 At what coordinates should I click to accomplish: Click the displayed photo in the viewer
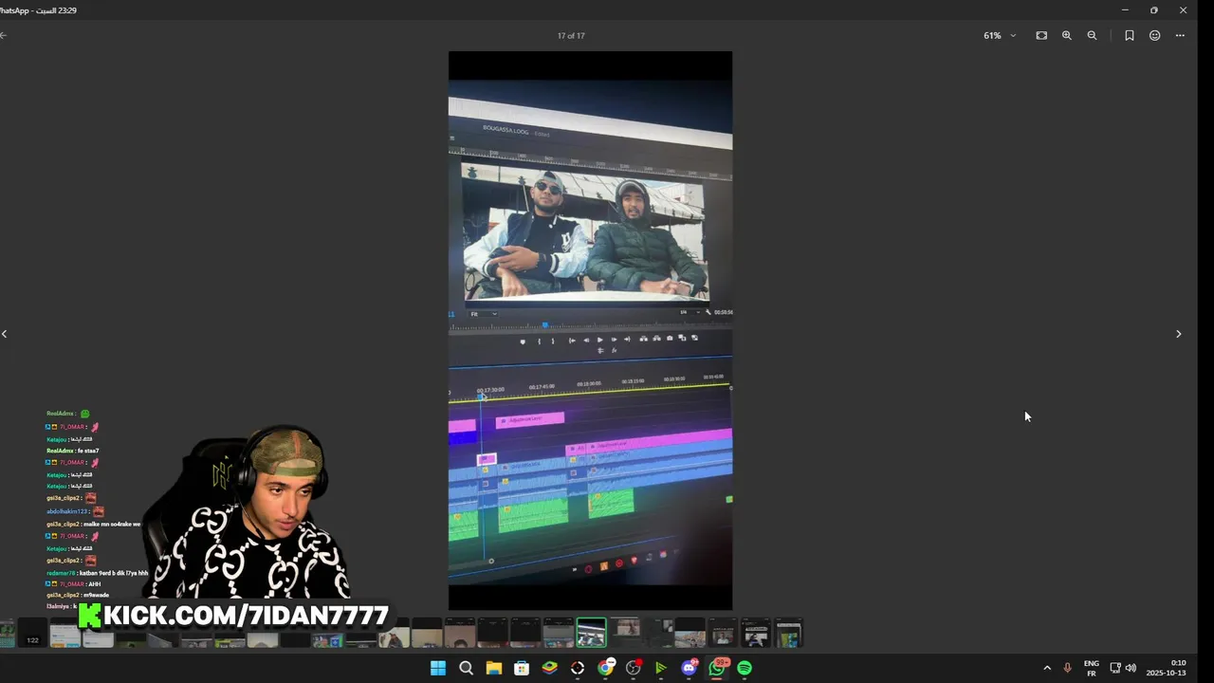pos(590,330)
